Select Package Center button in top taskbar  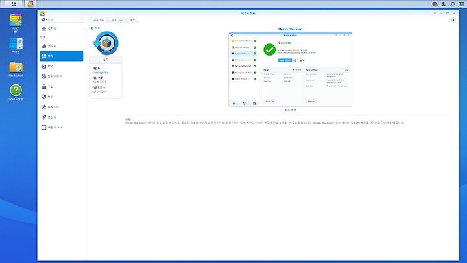30,4
